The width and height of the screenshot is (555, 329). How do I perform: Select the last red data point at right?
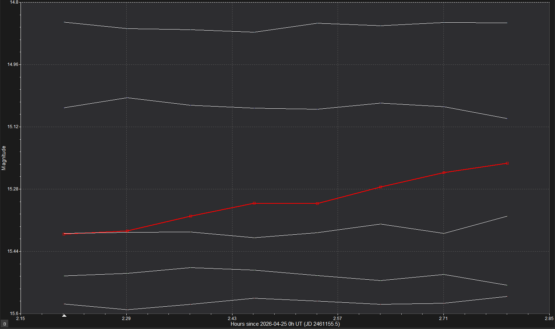pyautogui.click(x=507, y=163)
